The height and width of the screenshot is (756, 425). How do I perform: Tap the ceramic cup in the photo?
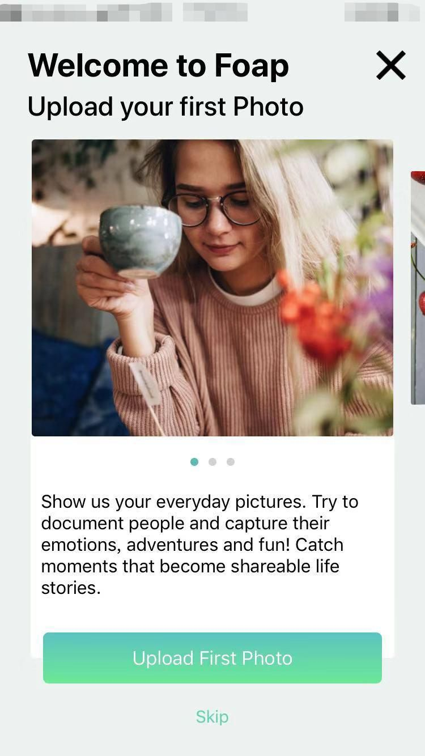(140, 241)
